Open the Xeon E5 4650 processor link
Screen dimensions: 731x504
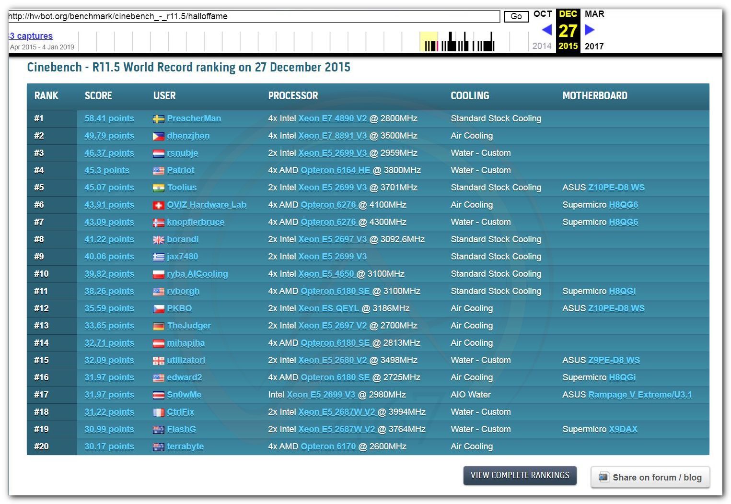[326, 274]
